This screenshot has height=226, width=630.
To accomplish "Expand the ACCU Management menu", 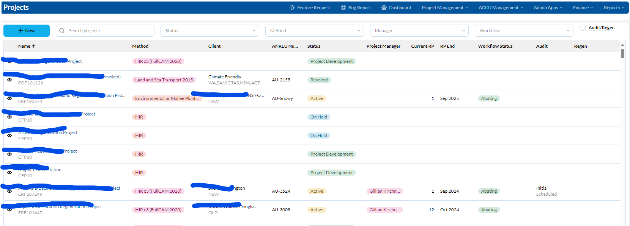I will (x=501, y=8).
